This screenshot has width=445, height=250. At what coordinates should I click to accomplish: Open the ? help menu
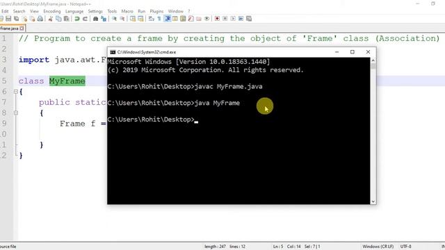[x=188, y=11]
